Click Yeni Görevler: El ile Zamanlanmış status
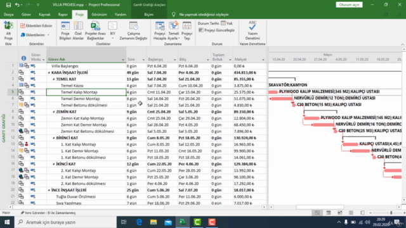Viewport: 406px width, 228px height. tap(48, 213)
